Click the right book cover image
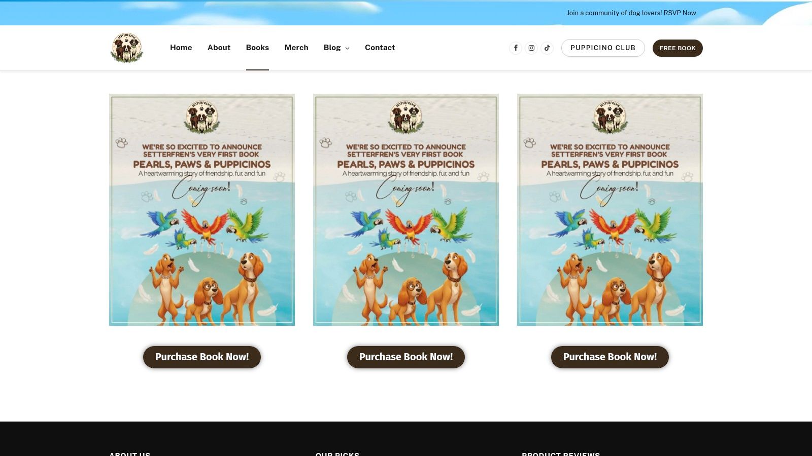The image size is (812, 456). point(610,210)
